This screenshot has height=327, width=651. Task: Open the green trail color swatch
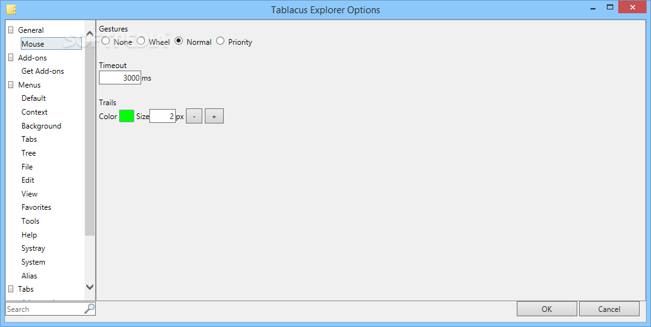pos(127,116)
